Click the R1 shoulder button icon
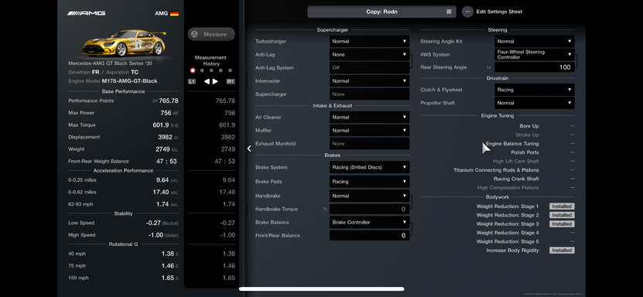This screenshot has width=643, height=297. pyautogui.click(x=231, y=81)
